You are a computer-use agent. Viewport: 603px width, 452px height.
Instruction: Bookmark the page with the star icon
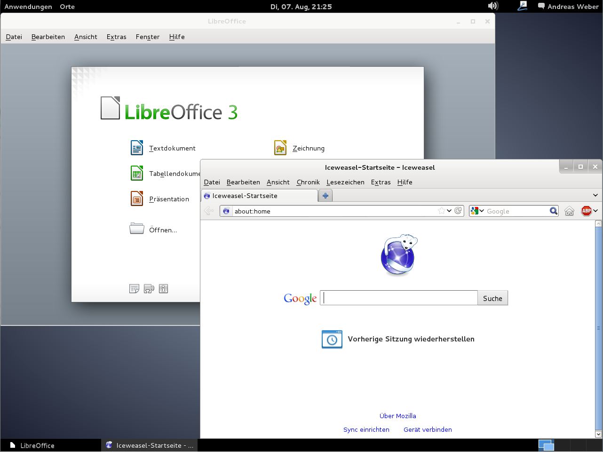pos(441,211)
